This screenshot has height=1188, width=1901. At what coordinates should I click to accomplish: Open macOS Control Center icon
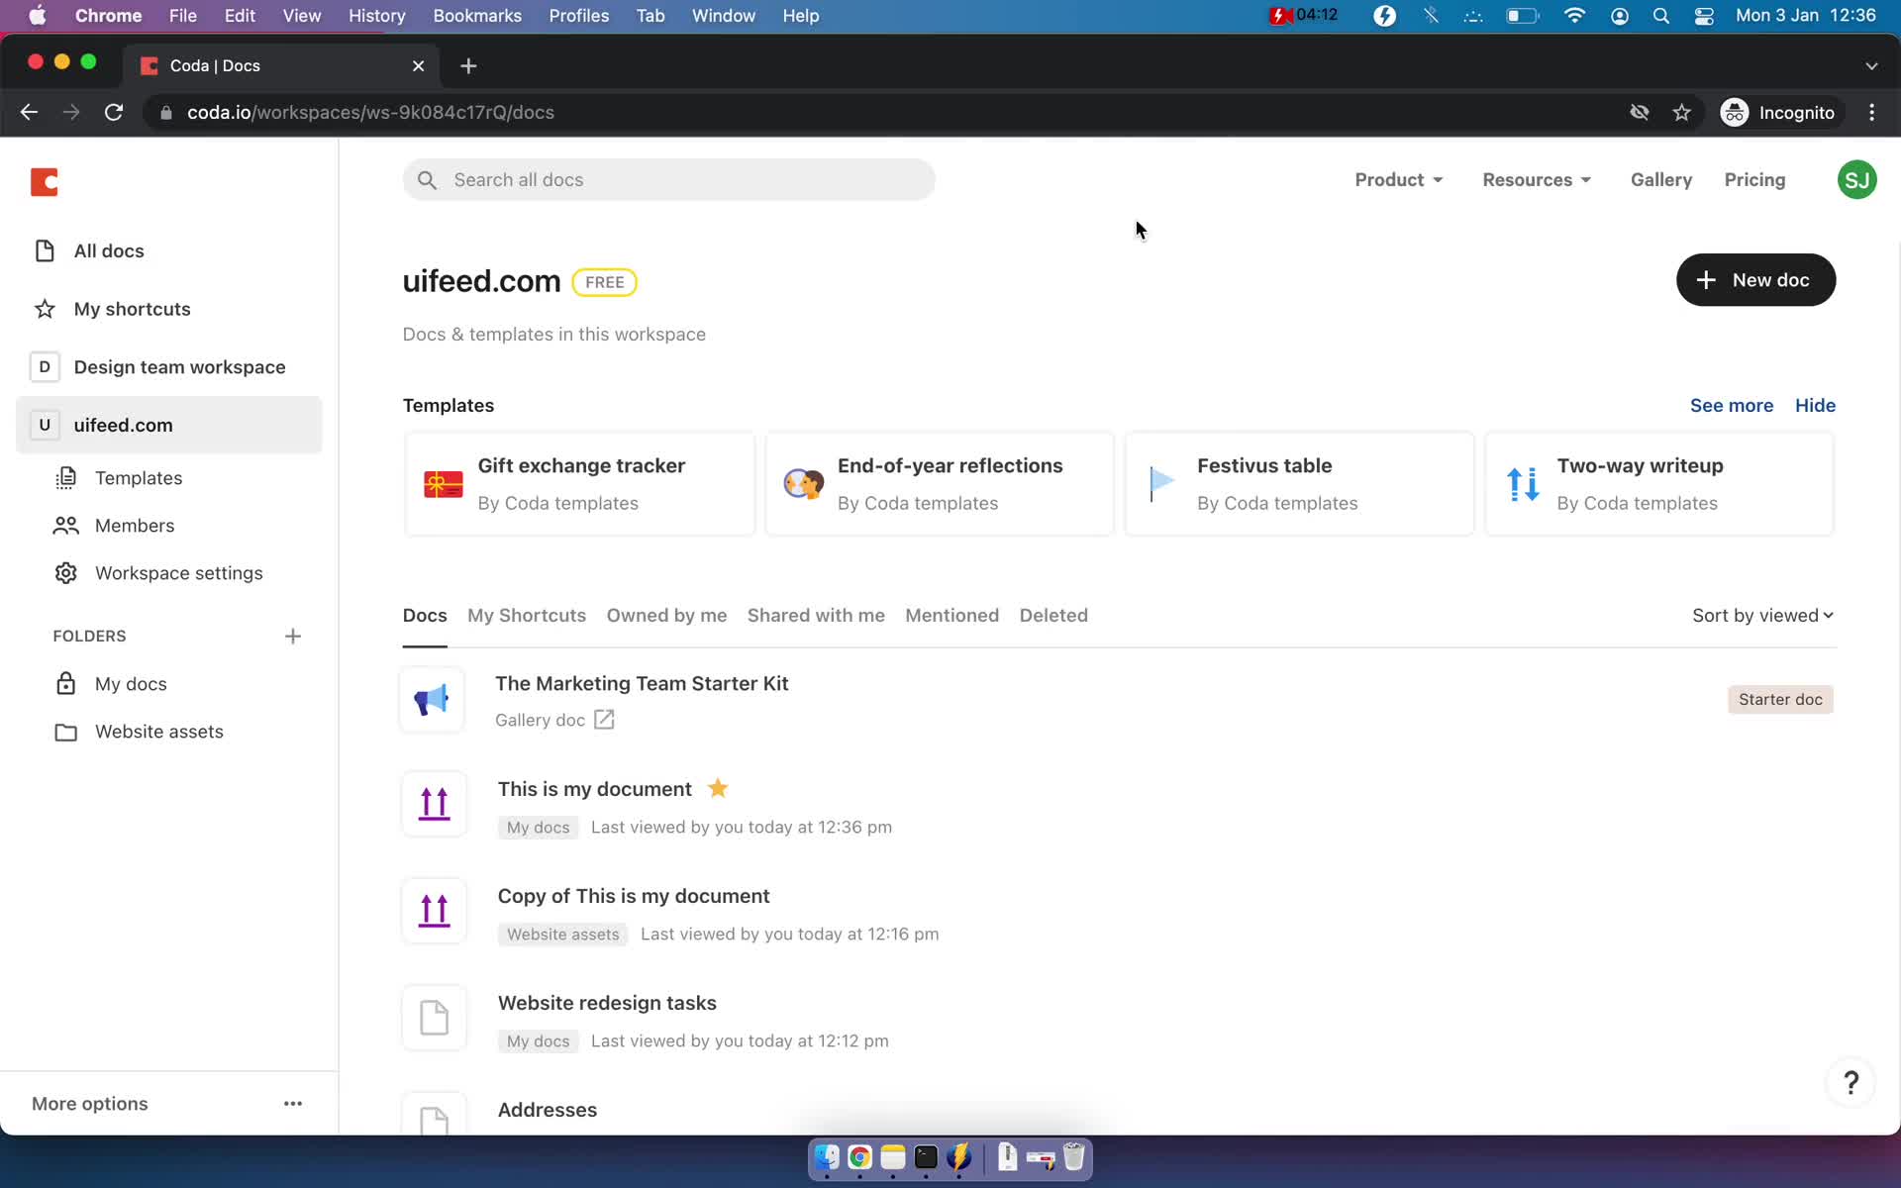click(1704, 16)
